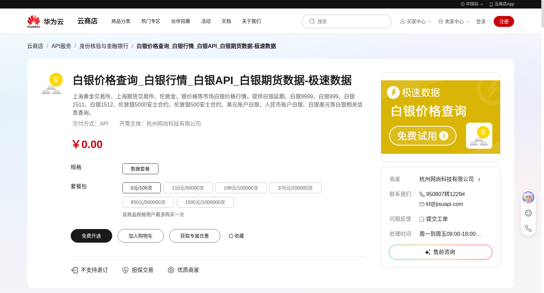Select the 198元/100000次 package
The image size is (544, 293).
(241, 188)
